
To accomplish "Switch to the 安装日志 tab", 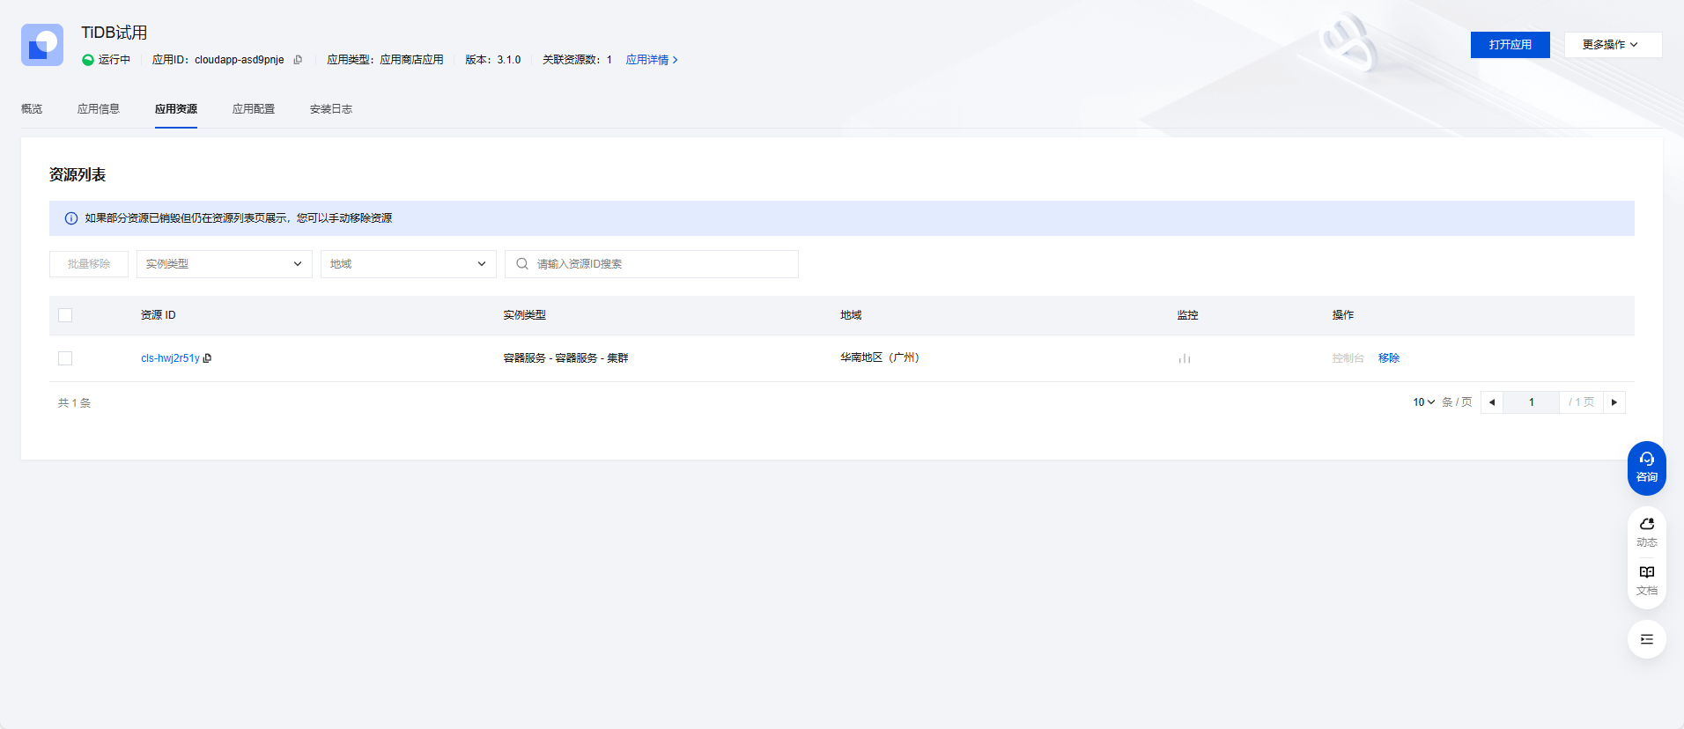I will click(x=330, y=109).
